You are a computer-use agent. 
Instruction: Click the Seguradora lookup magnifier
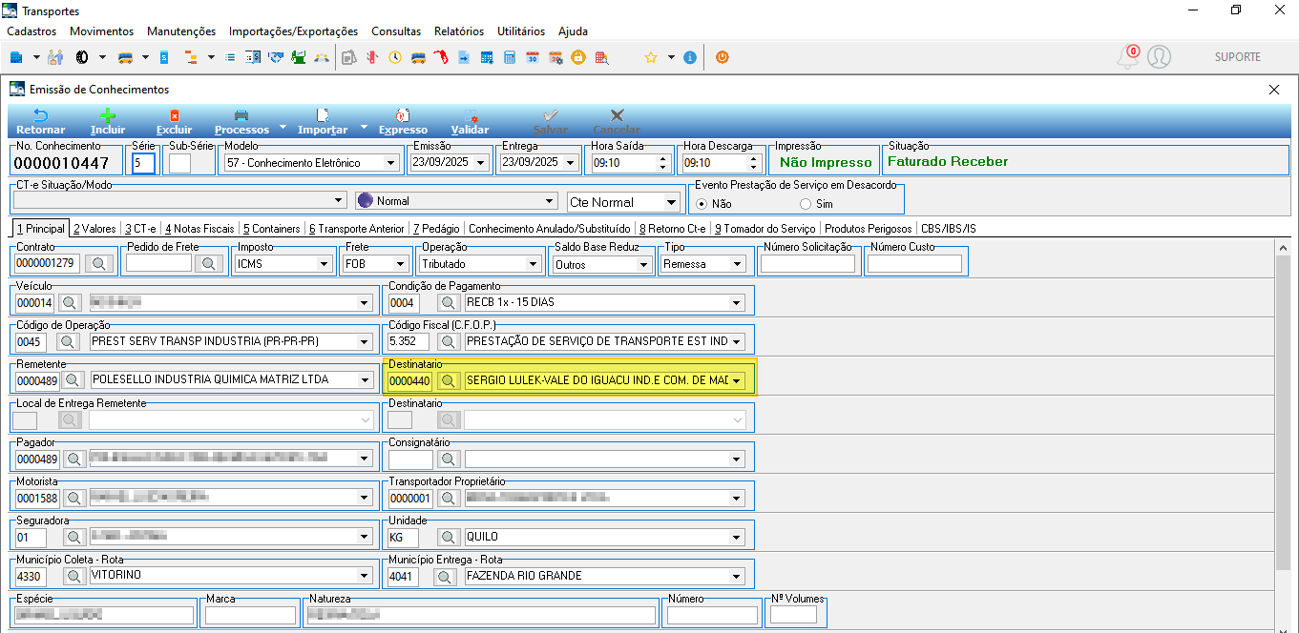coord(75,537)
